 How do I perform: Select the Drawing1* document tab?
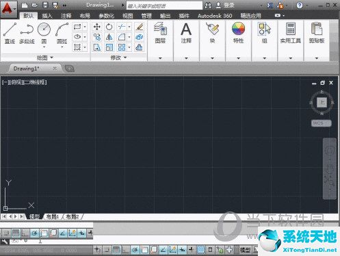coord(26,68)
